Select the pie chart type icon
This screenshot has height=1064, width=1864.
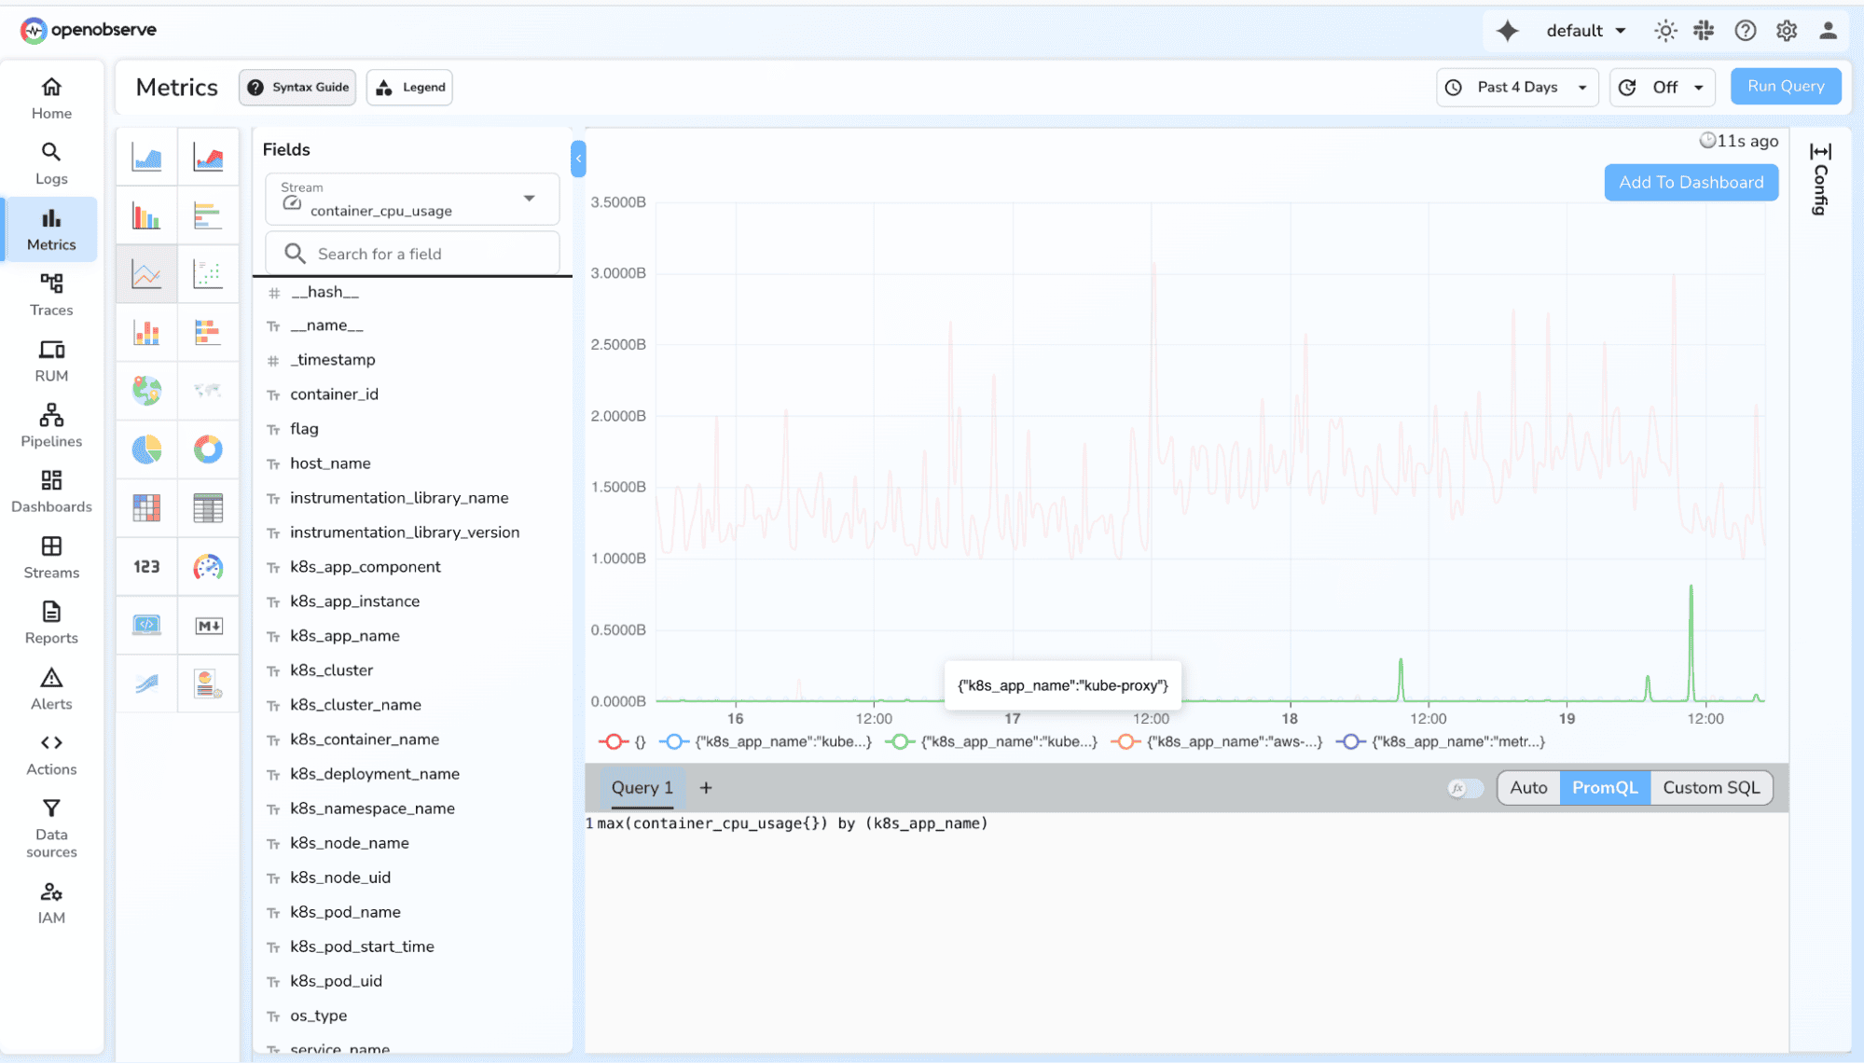(146, 449)
